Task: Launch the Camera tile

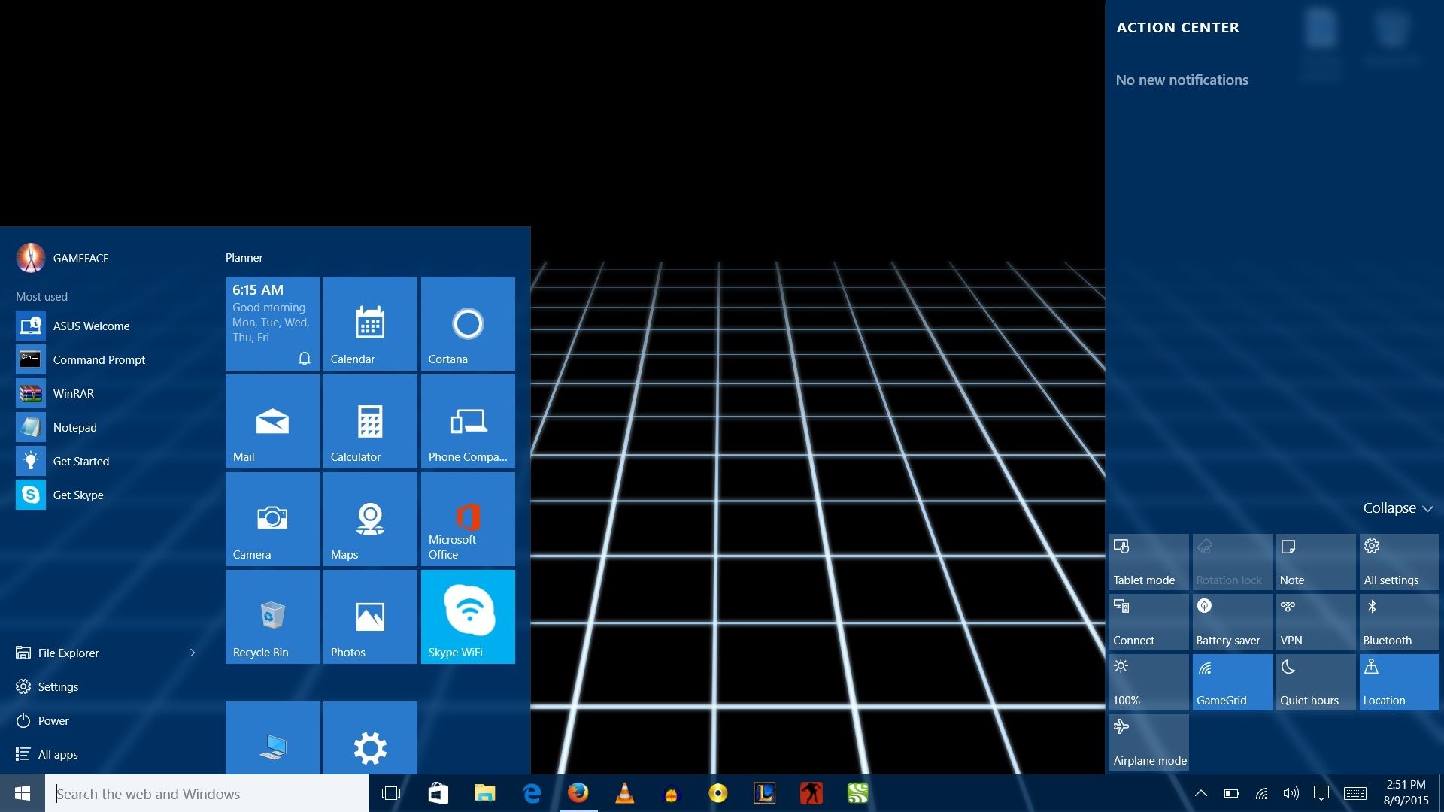Action: [x=272, y=519]
